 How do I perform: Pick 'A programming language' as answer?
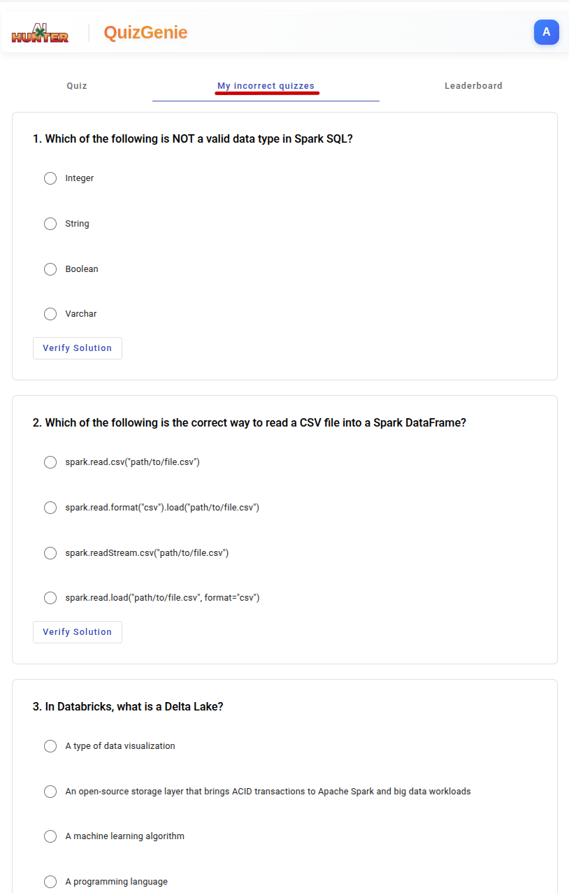(x=50, y=881)
